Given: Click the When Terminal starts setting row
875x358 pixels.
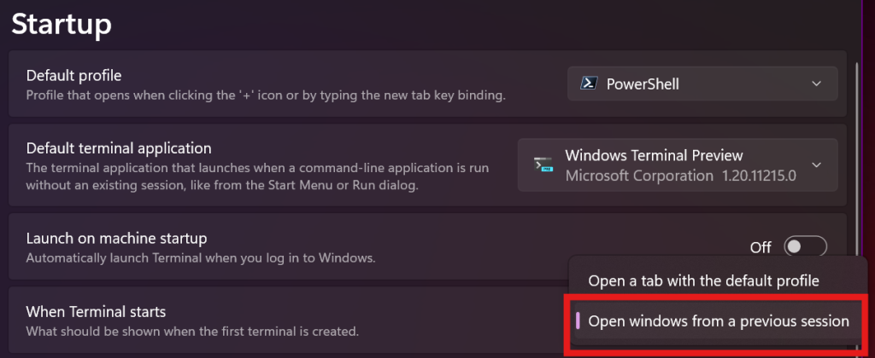Looking at the screenshot, I should coord(96,311).
